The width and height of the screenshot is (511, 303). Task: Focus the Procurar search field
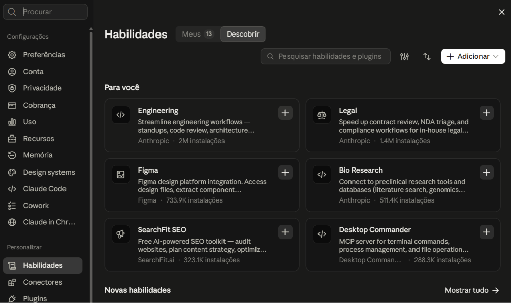(x=45, y=12)
